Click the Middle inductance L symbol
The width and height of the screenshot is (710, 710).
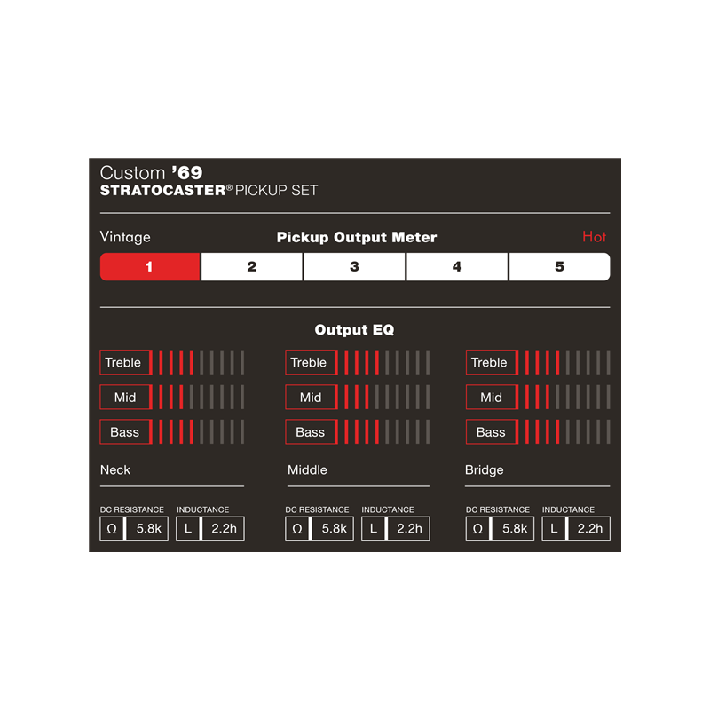(x=374, y=529)
